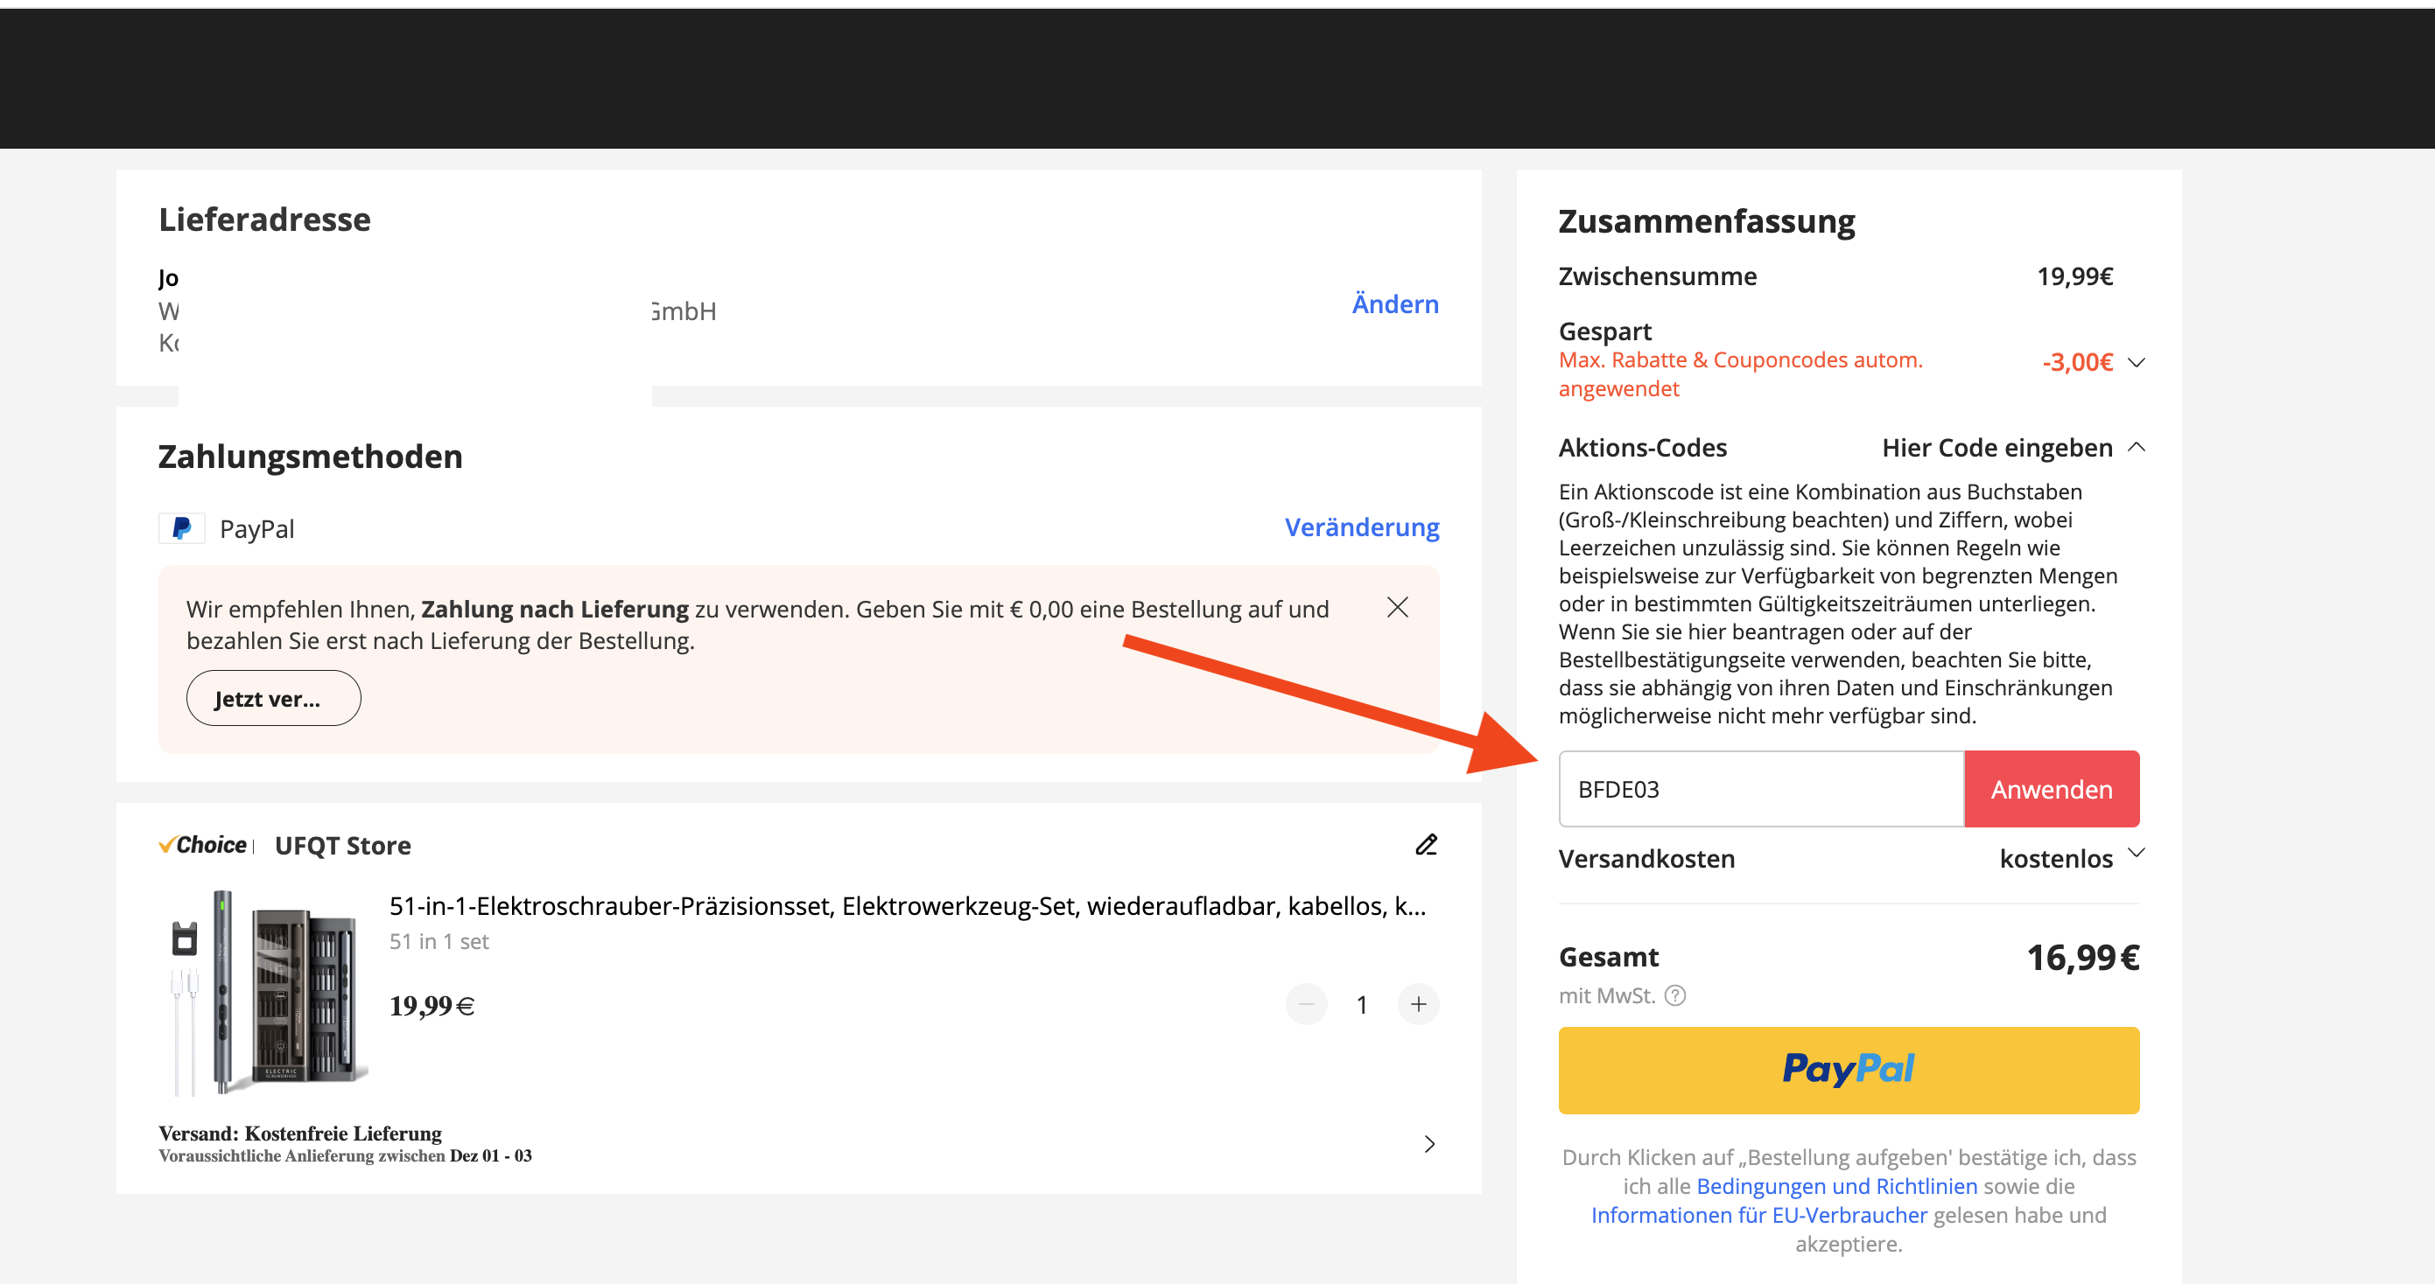Click the '-3,00€' savings amount
Screen dimensions: 2435x1284
coord(2077,363)
